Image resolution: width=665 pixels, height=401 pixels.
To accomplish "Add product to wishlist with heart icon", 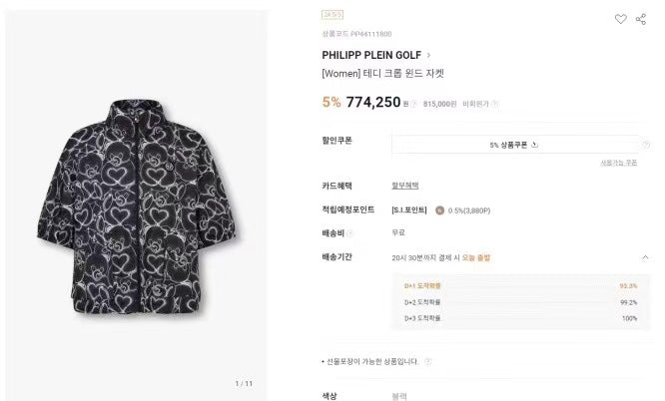I will coord(620,19).
